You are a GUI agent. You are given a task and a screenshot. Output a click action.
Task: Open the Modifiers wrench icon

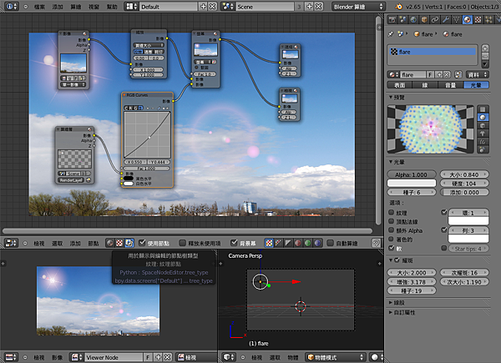coord(446,20)
